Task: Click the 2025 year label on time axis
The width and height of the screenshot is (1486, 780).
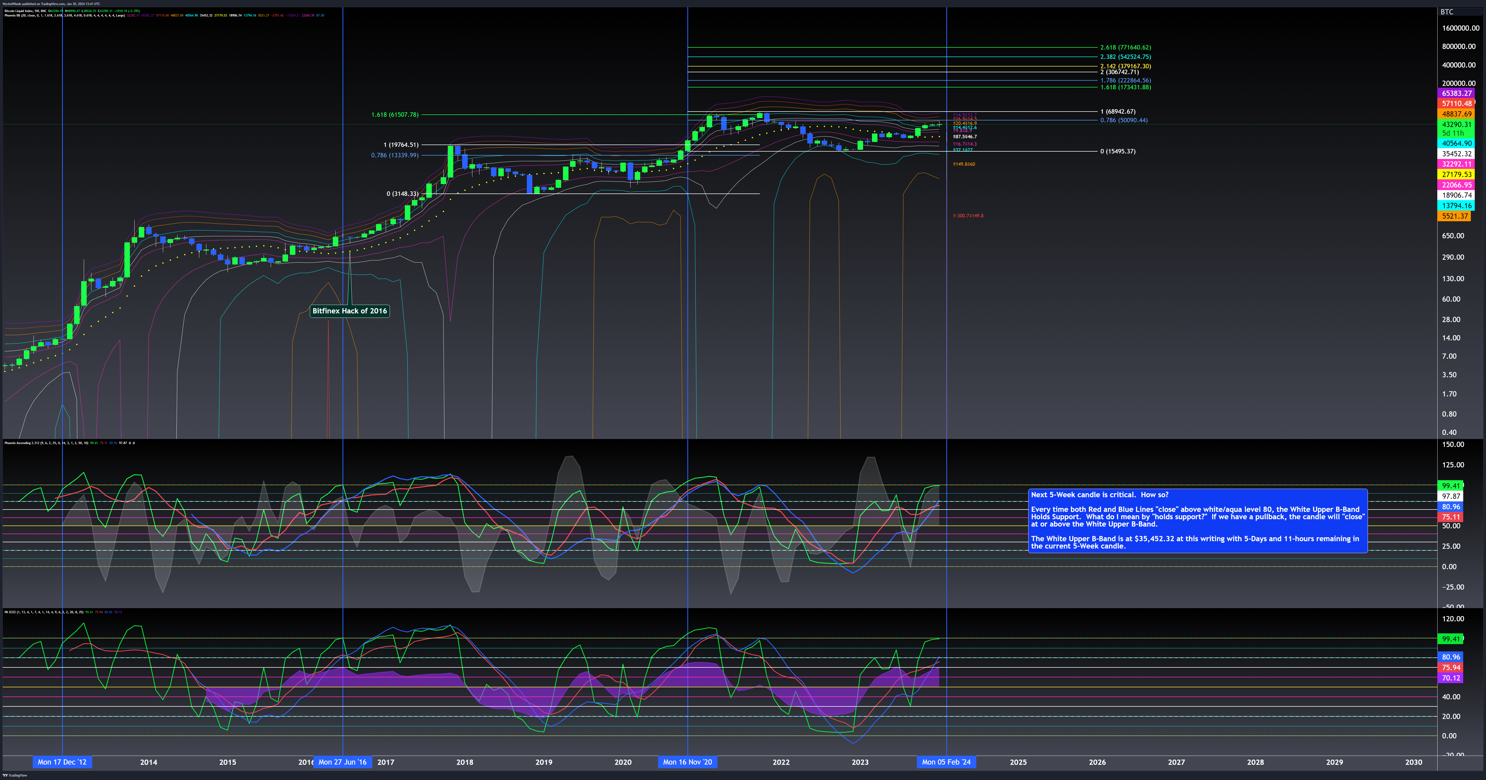Action: click(1018, 762)
